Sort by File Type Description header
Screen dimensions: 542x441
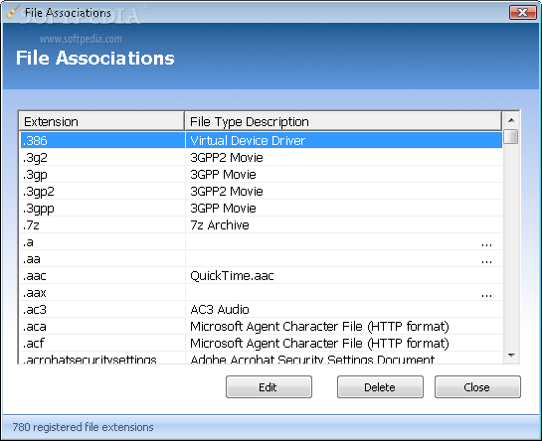click(x=343, y=121)
